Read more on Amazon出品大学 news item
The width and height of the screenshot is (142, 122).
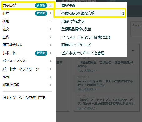coord(87,90)
